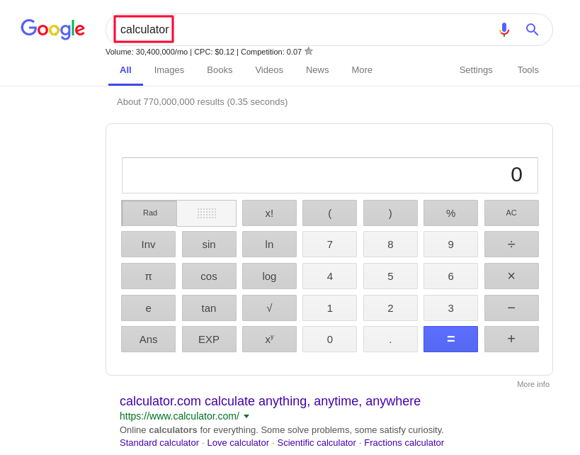
Task: Click the x to the power y key
Action: click(269, 339)
